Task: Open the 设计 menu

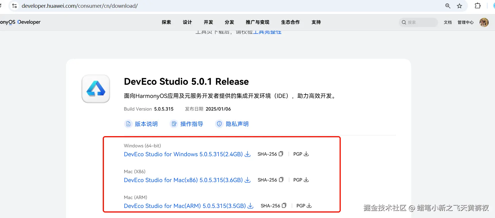Action: point(187,22)
